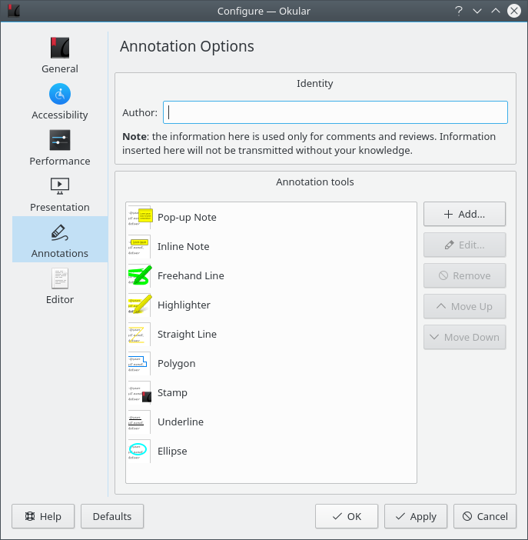Screen dimensions: 528x540
Task: Go to the Presentation settings
Action: pyautogui.click(x=60, y=194)
